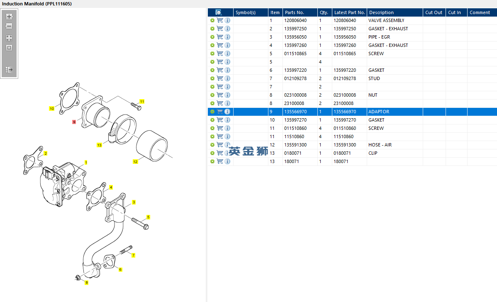
Task: Click gear icon on highlighted ADAPTOR row
Action: [x=212, y=112]
